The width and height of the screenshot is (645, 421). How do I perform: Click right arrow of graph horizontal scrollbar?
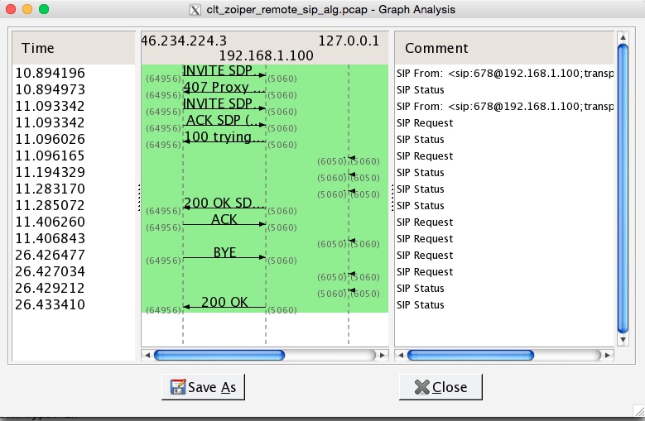[382, 356]
